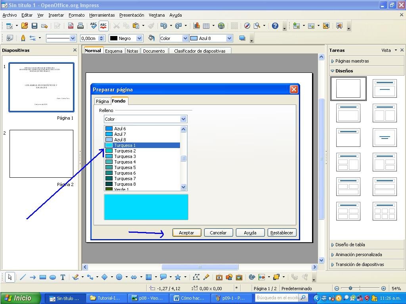Click the Save document icon
The width and height of the screenshot is (406, 304).
[x=34, y=26]
